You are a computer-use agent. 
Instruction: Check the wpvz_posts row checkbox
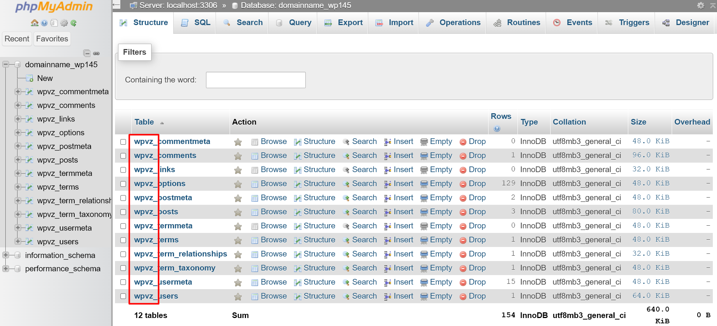[x=123, y=212]
